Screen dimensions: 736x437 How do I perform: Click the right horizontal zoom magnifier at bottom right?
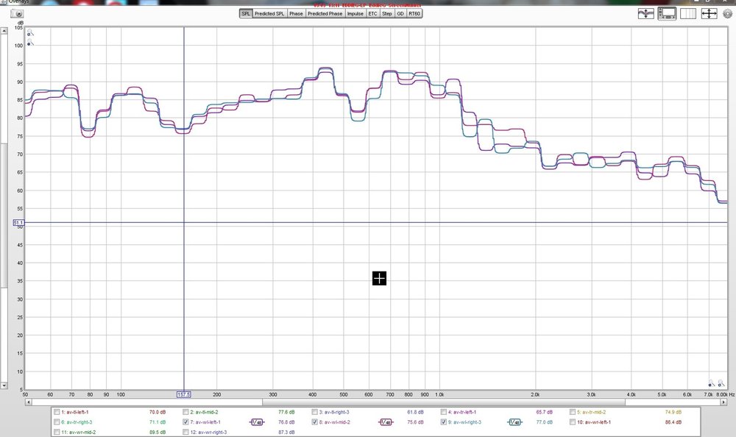(x=721, y=383)
